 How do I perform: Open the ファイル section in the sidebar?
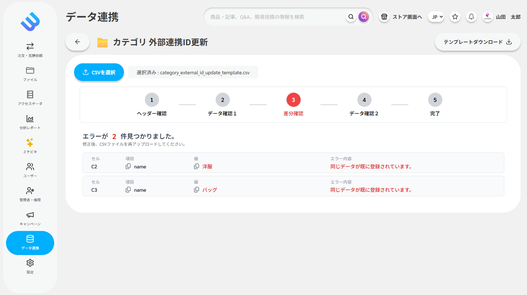[30, 74]
